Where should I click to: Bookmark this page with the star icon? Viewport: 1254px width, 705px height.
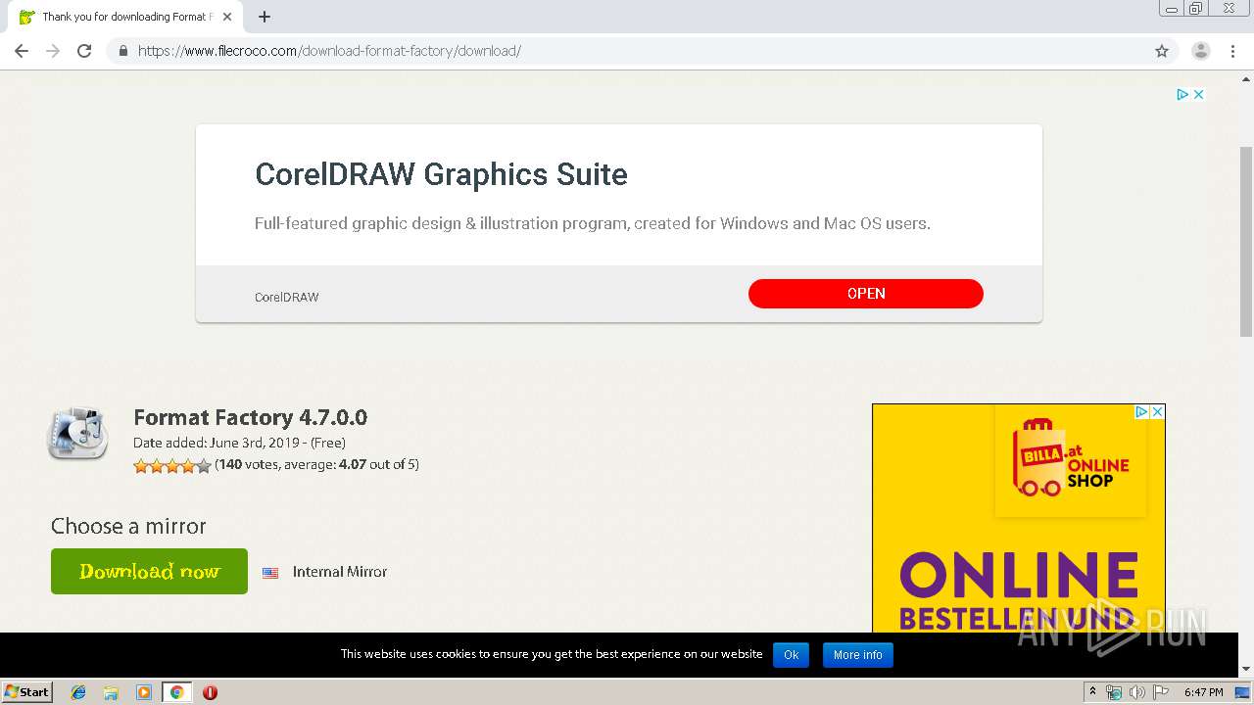tap(1162, 51)
